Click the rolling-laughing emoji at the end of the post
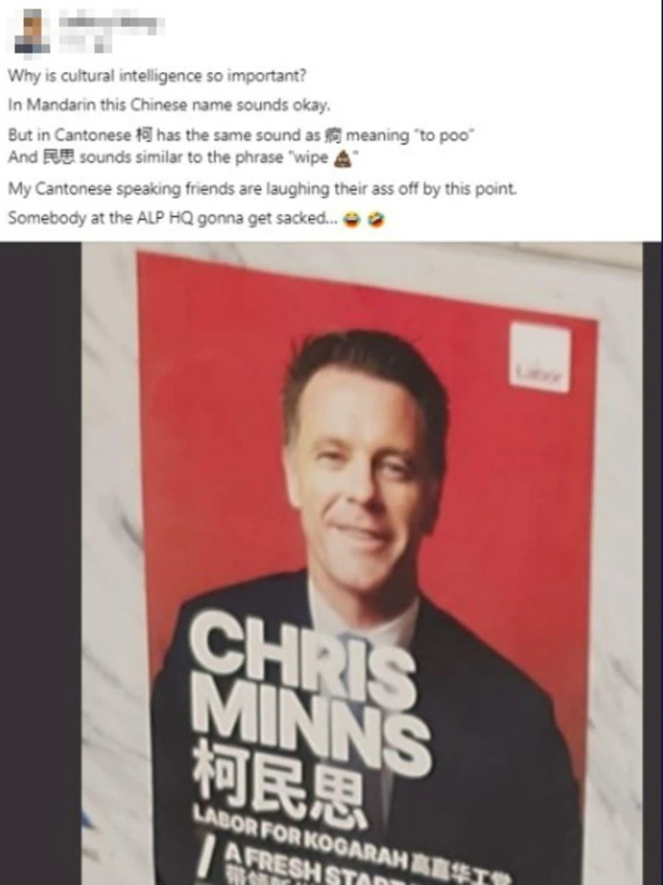 point(376,219)
